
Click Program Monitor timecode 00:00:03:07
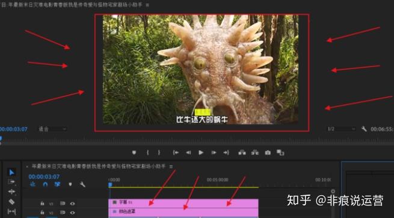coord(14,129)
